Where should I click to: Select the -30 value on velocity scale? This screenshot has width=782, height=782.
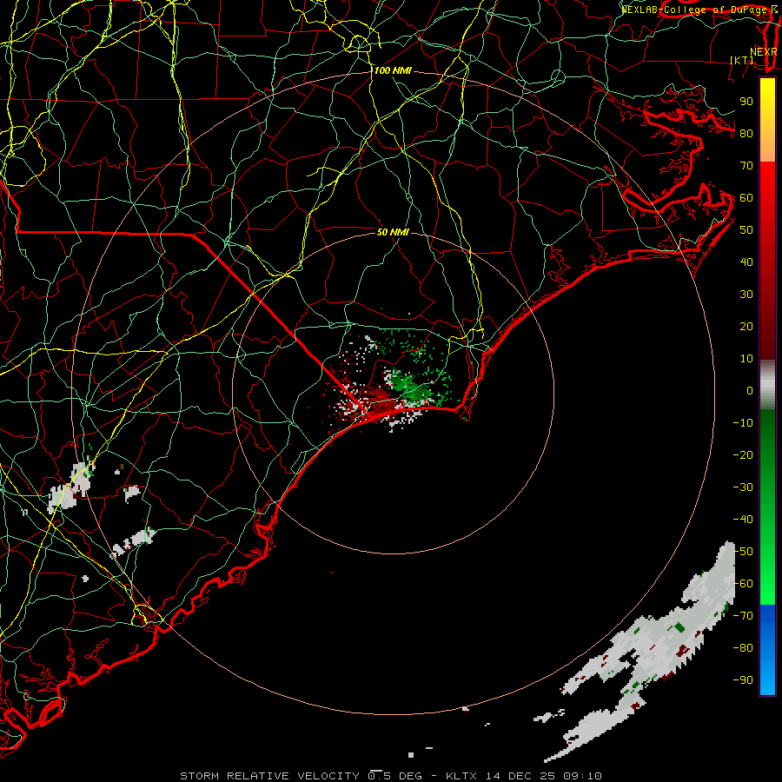(743, 487)
